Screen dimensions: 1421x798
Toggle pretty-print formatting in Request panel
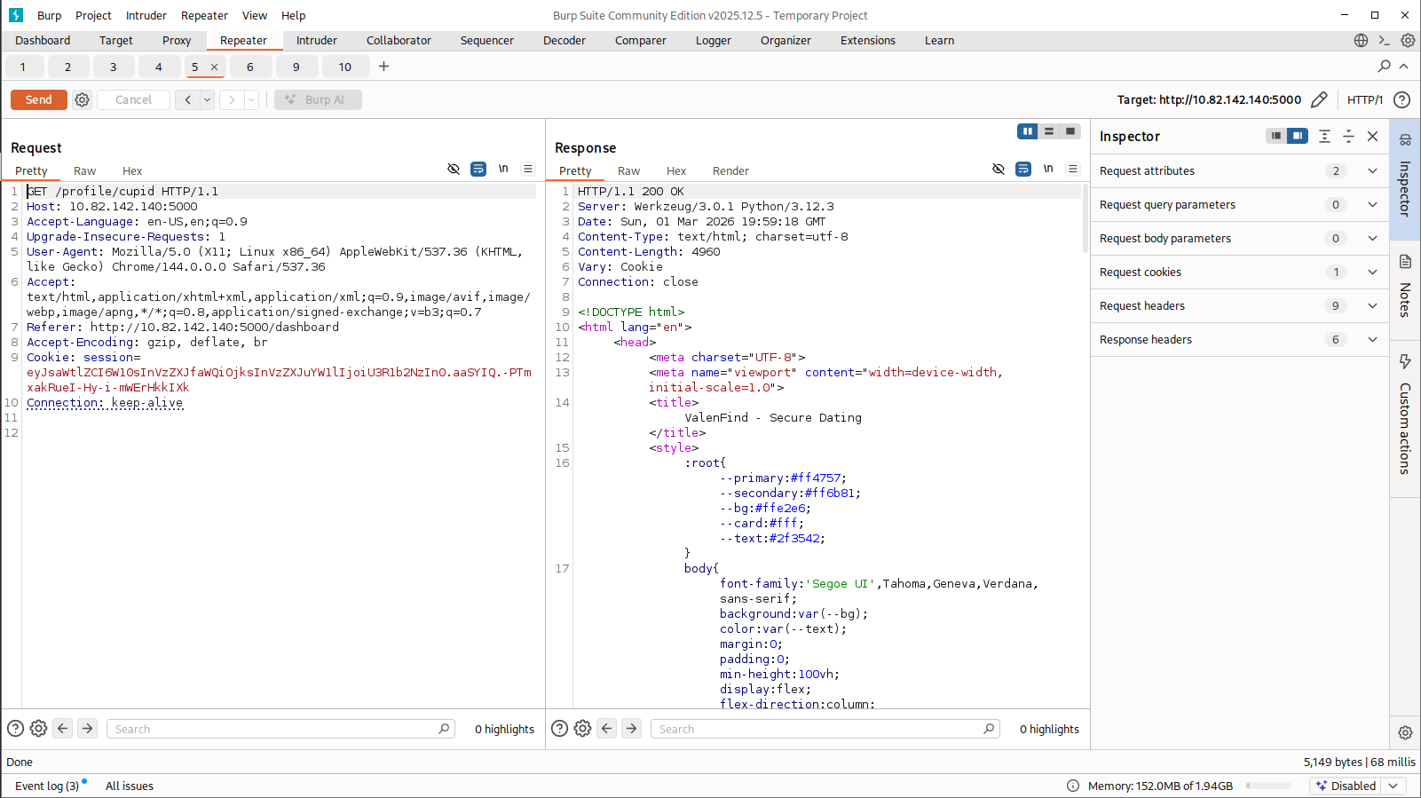point(478,169)
